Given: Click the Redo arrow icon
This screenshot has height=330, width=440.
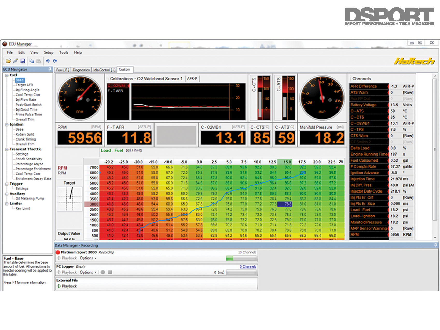Looking at the screenshot, I should click(55, 61).
